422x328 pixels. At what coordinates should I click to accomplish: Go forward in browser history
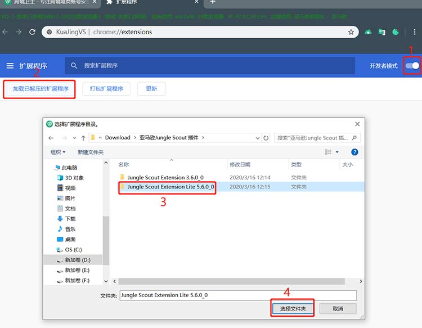(x=19, y=32)
